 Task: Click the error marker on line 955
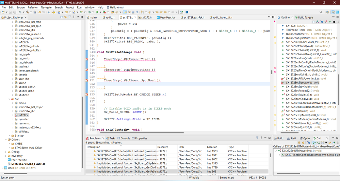click(x=87, y=95)
